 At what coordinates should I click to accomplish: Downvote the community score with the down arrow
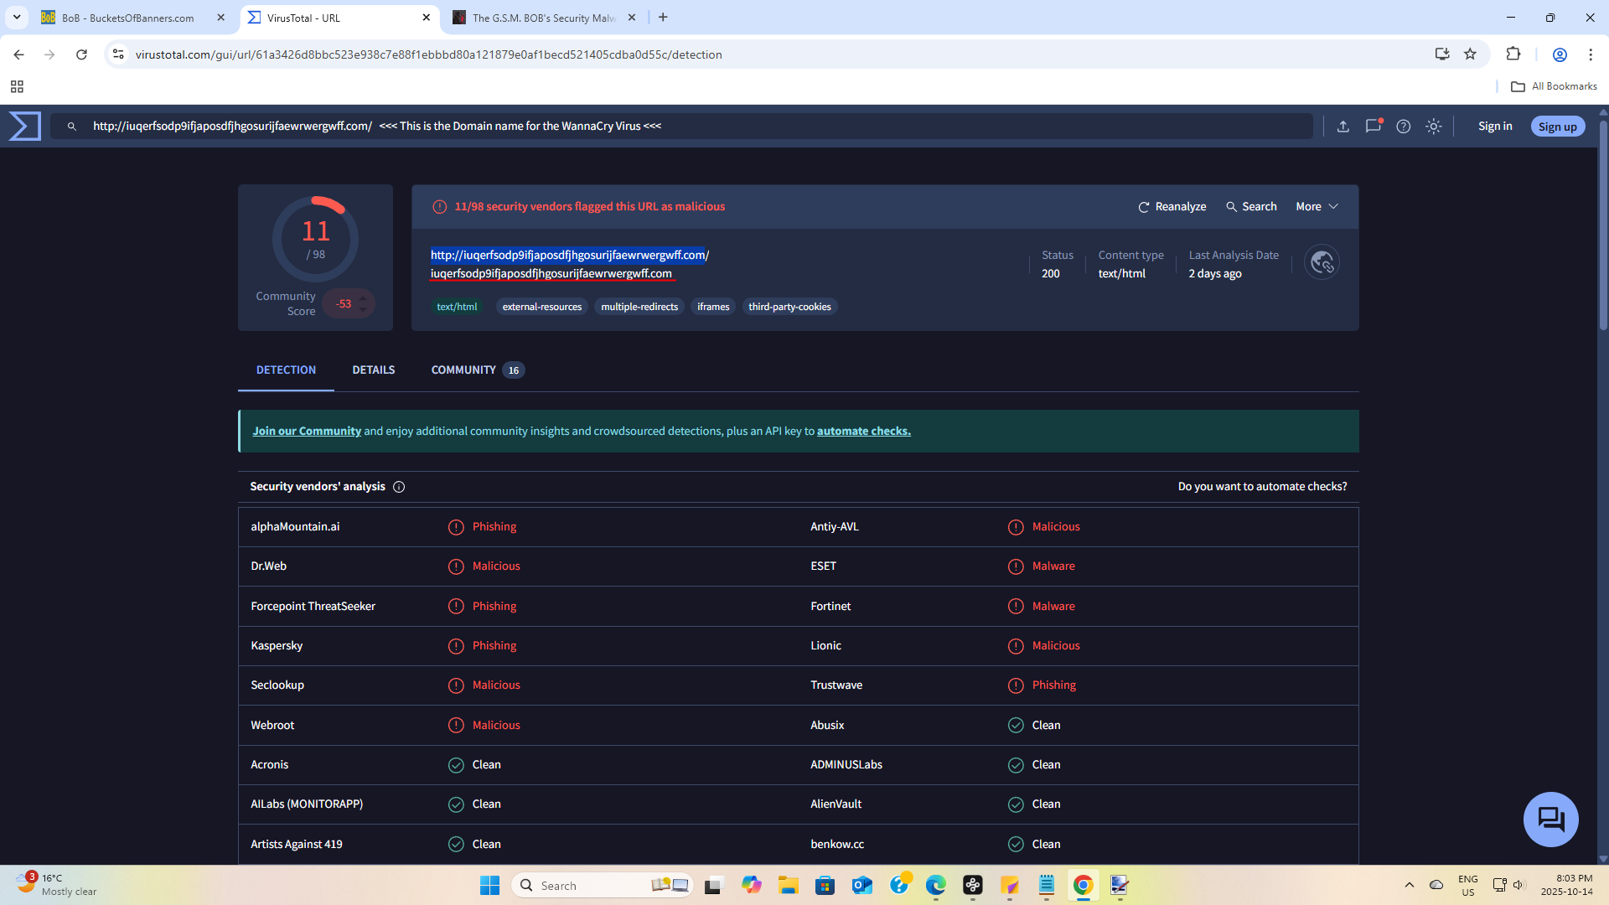click(x=364, y=310)
